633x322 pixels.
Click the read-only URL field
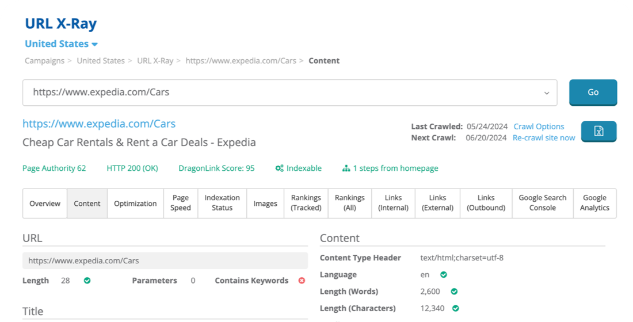coord(165,260)
